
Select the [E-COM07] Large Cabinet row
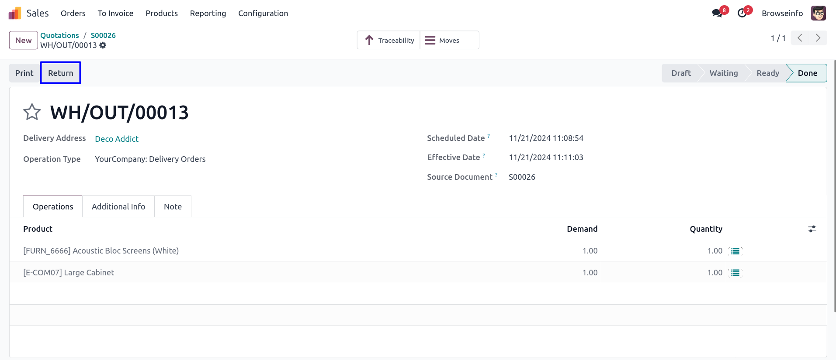[x=418, y=272]
